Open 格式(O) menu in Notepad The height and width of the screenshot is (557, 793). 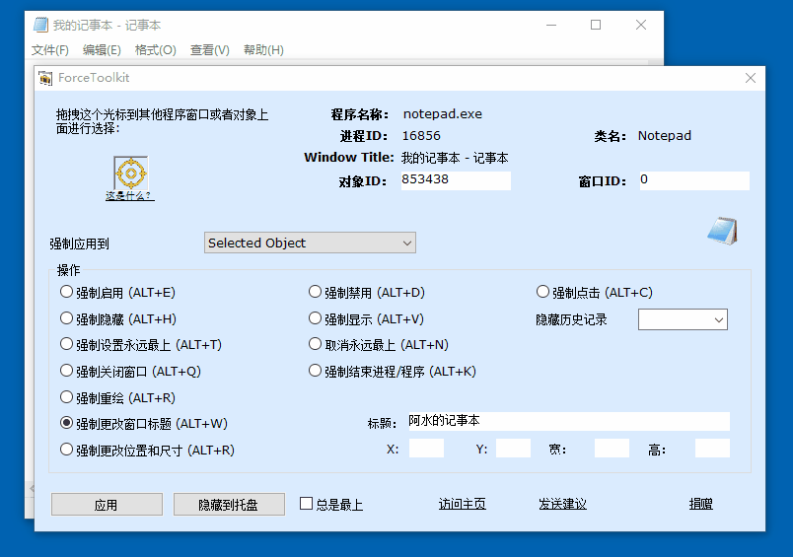pos(155,50)
